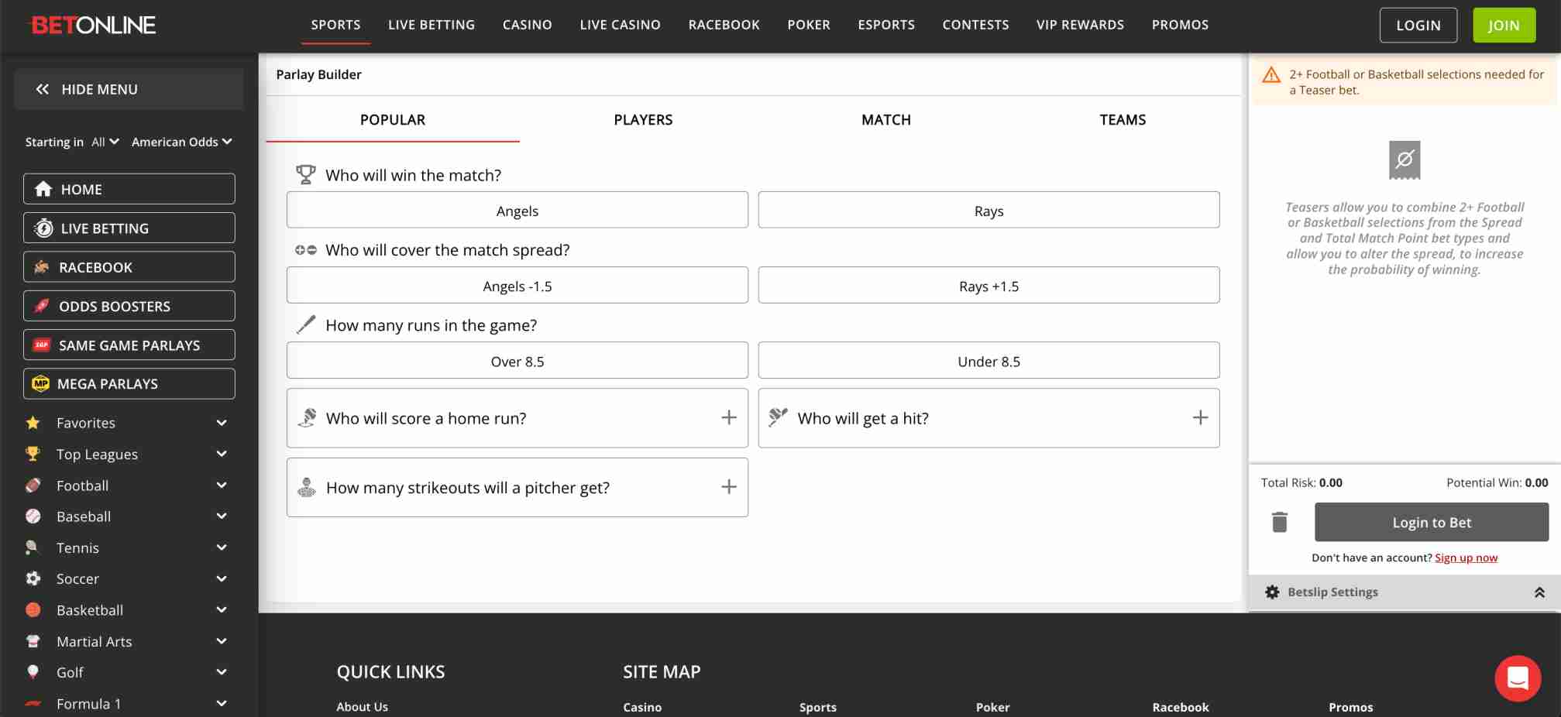Open the chat support bubble
The height and width of the screenshot is (717, 1561).
[1517, 678]
